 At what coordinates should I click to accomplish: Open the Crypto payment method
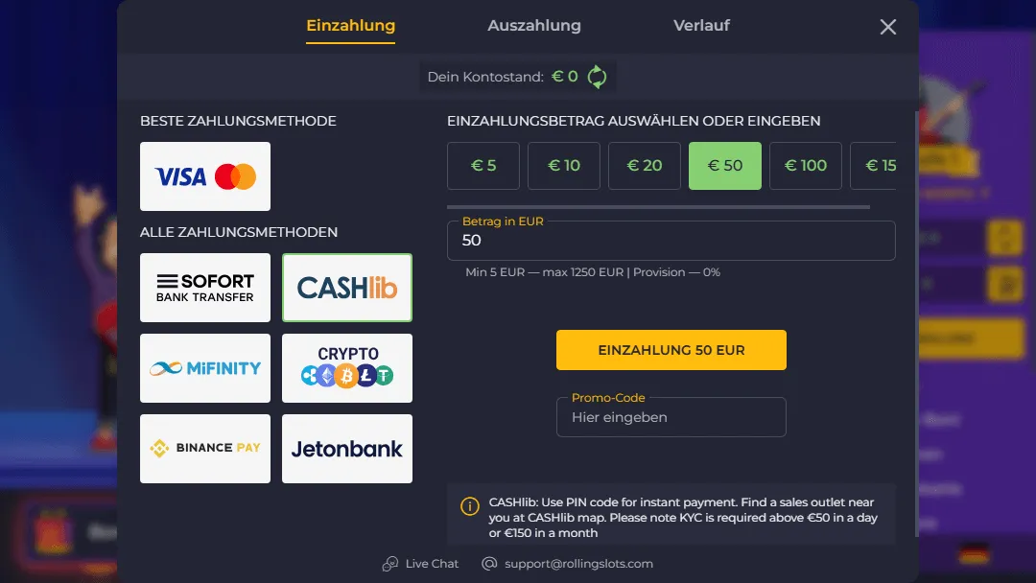click(346, 368)
